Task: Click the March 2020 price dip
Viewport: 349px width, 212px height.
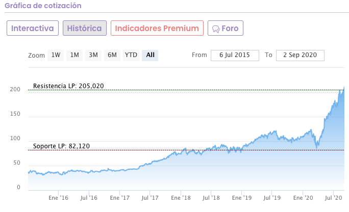Action: click(317, 147)
